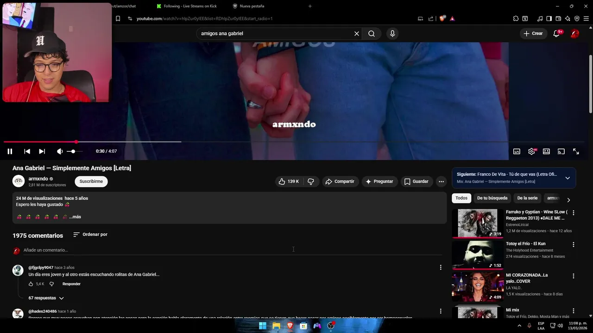
Task: Open the @hades240486 user profile
Action: [43, 311]
